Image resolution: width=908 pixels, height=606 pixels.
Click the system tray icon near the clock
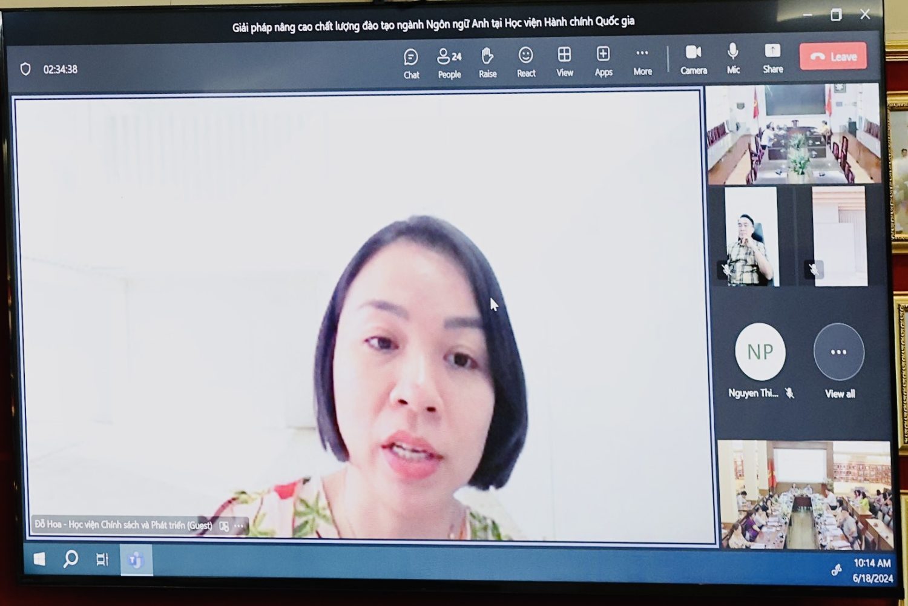click(x=837, y=570)
